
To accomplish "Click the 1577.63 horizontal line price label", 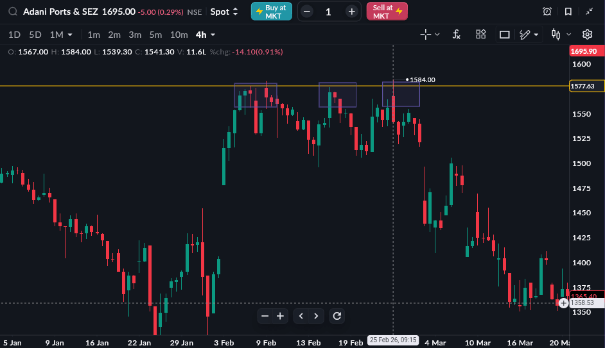I will coord(587,86).
